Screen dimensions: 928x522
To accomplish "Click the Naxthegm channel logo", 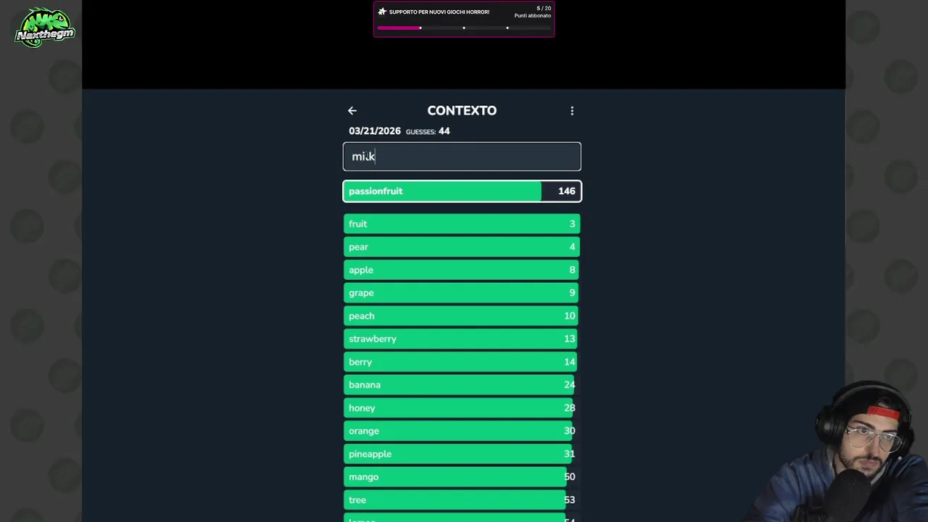I will [45, 28].
